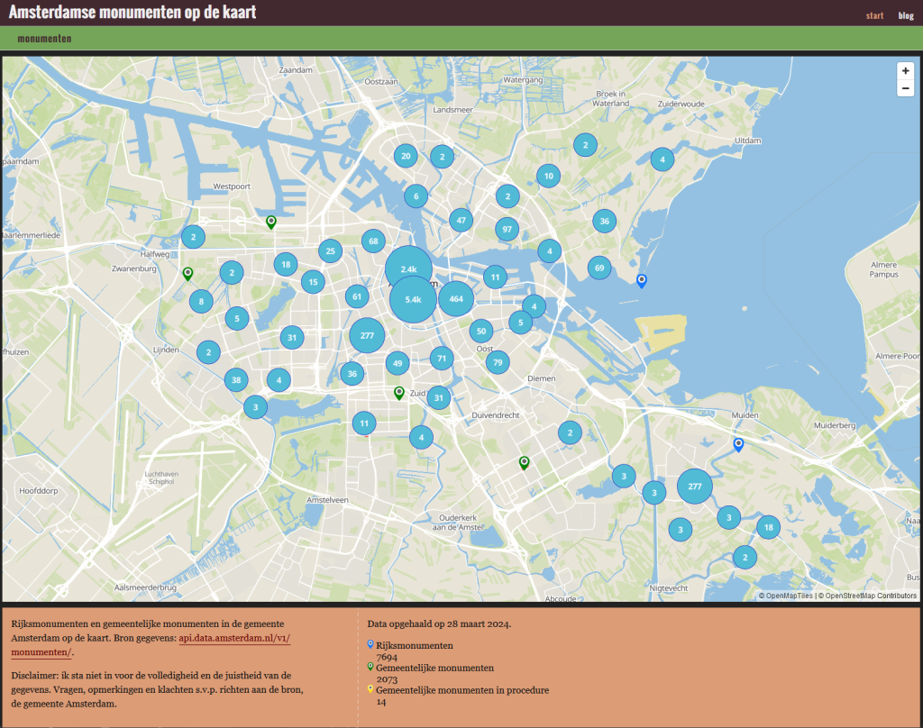This screenshot has height=728, width=923.
Task: Click the Gemeentelijke monumenten legend label
Action: coord(435,668)
